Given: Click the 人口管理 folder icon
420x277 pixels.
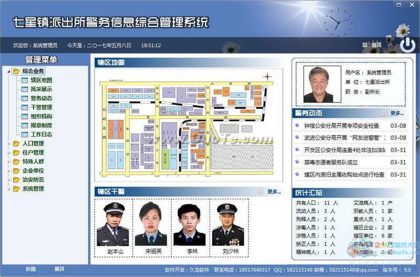Looking at the screenshot, I should 16,143.
